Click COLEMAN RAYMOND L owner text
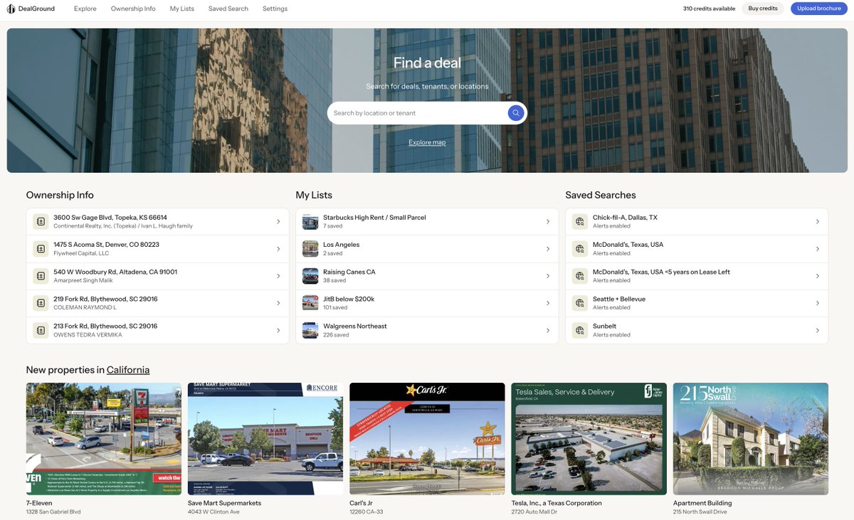This screenshot has height=520, width=854. pyautogui.click(x=85, y=307)
